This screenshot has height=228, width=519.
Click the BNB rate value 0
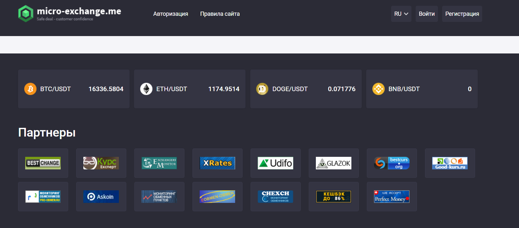tap(470, 89)
